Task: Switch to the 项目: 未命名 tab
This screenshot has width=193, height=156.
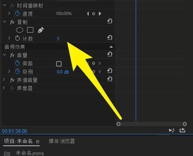Action: click(18, 141)
